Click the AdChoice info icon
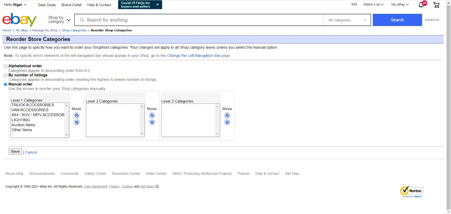The height and width of the screenshot is (214, 451). click(x=157, y=186)
